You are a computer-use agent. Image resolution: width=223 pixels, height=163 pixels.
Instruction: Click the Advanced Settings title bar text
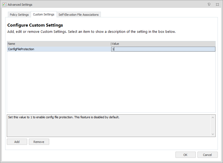click(20, 5)
